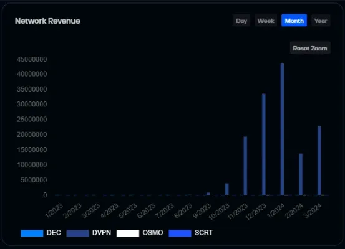The width and height of the screenshot is (345, 249).
Task: Click the OSMO legend label
Action: pyautogui.click(x=153, y=233)
